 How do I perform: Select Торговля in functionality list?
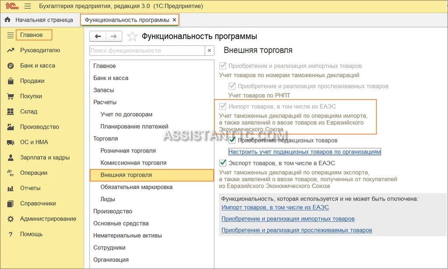(152, 138)
